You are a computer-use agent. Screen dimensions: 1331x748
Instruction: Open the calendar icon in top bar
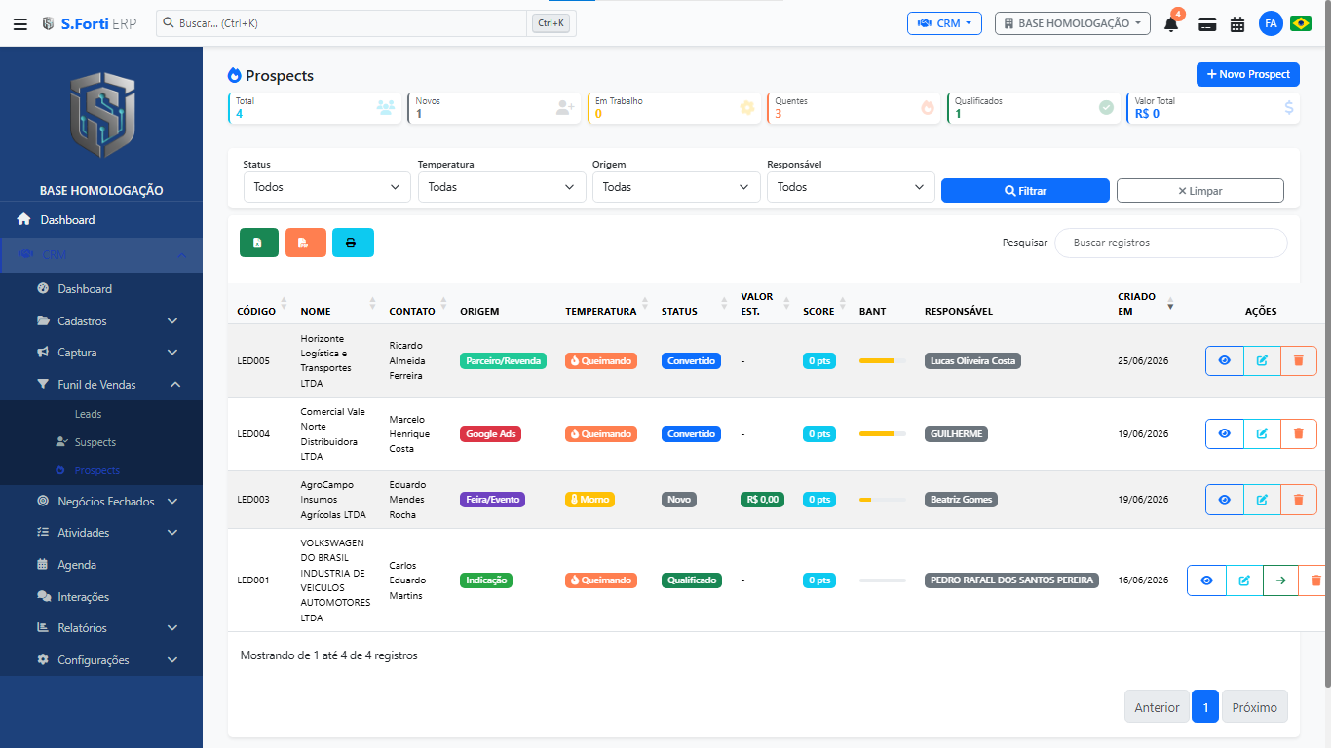pyautogui.click(x=1237, y=24)
